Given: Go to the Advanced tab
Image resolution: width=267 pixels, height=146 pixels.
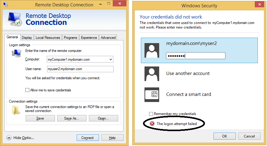Looking at the screenshot, I should pyautogui.click(x=108, y=38).
